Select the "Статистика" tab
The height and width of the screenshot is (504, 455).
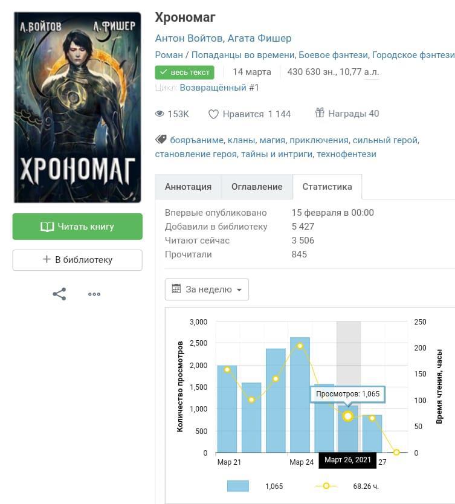click(327, 187)
